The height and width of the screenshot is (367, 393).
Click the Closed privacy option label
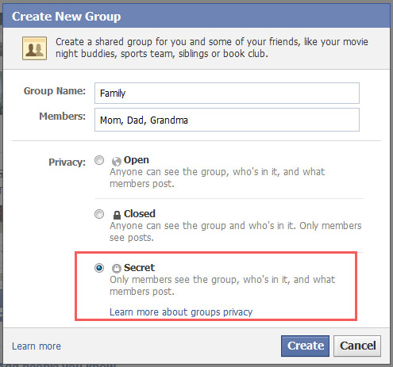point(140,214)
